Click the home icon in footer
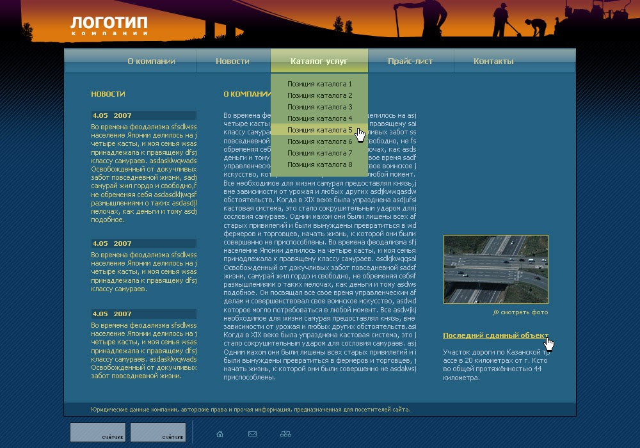Image resolution: width=640 pixels, height=448 pixels. coord(220,434)
